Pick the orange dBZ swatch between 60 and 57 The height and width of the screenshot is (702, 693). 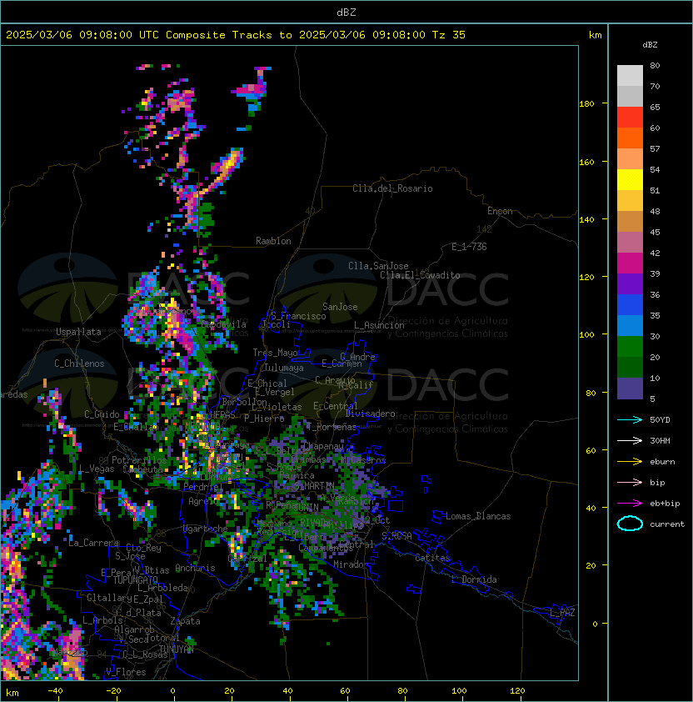coord(630,138)
